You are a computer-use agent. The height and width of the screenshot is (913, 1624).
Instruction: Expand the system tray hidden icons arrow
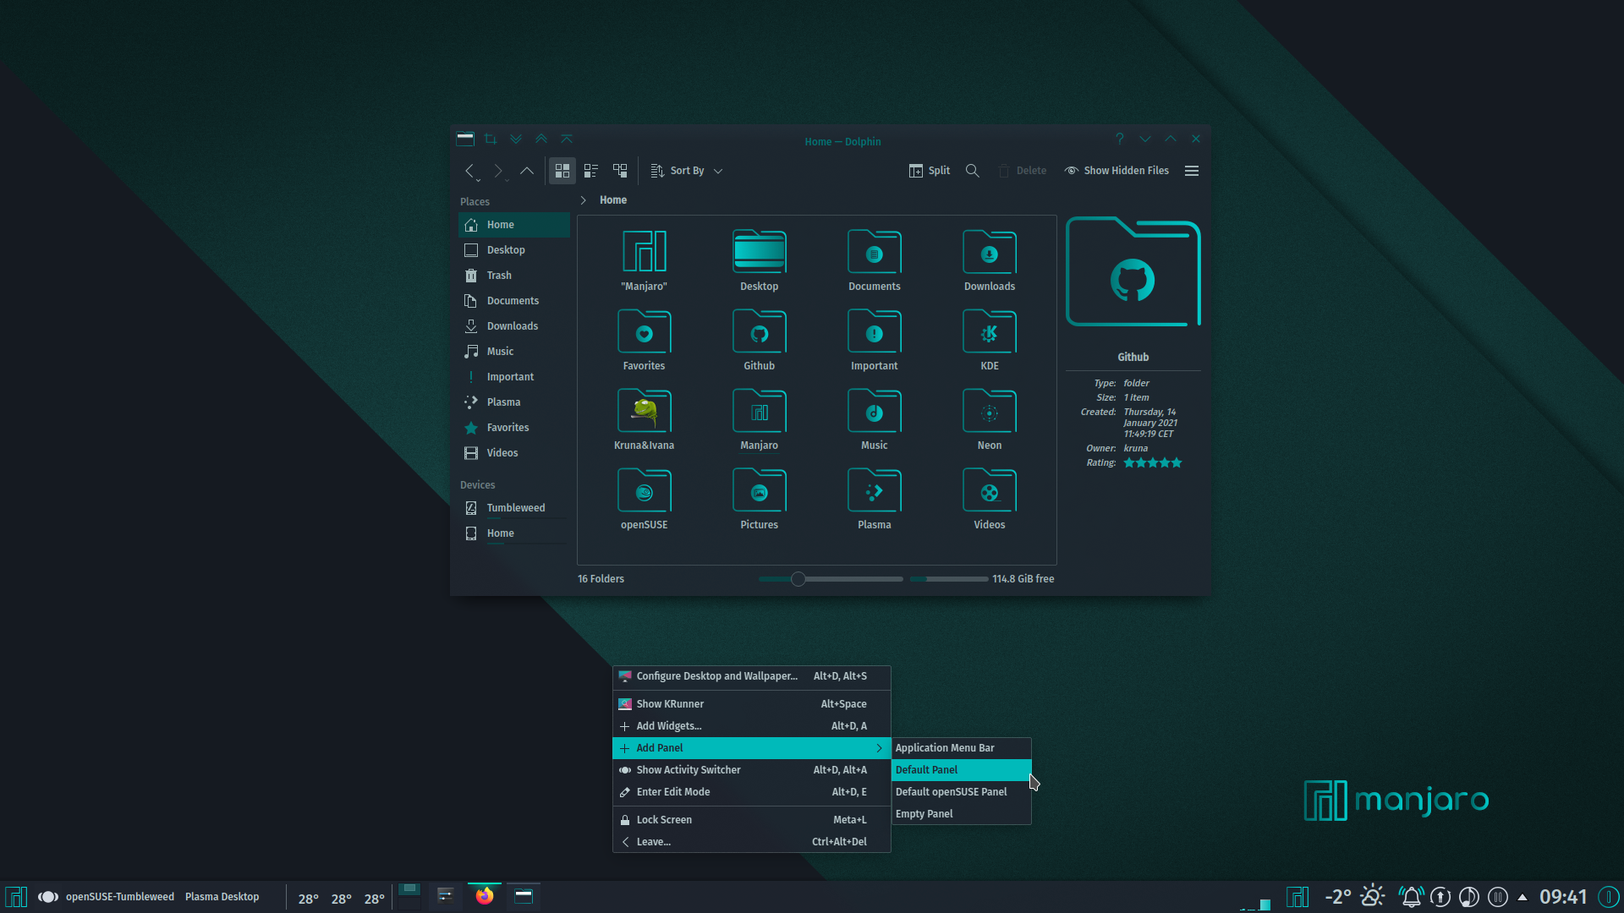point(1522,897)
